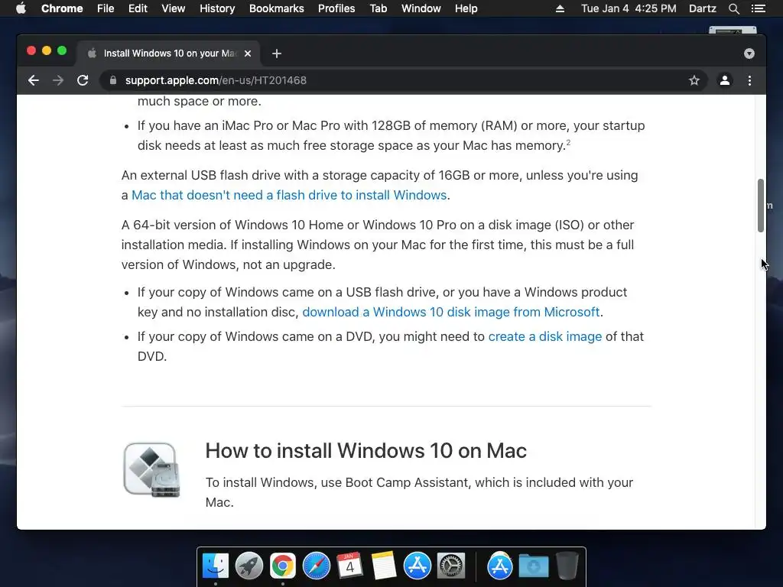Click the page's vertical scrollbar thumb
The image size is (783, 587).
pos(761,205)
